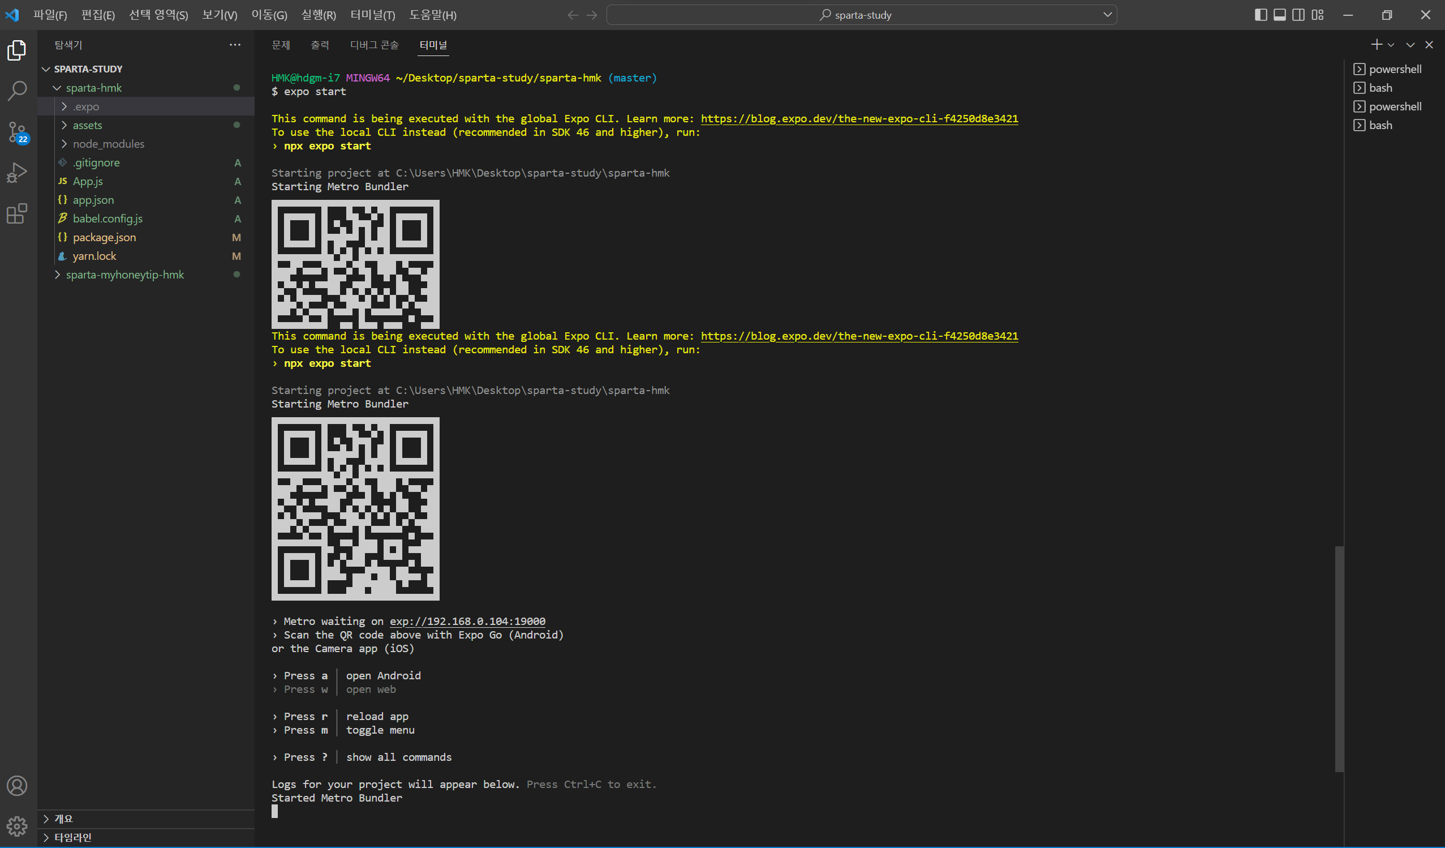Open the 편집(E) menu
Viewport: 1445px width, 848px height.
(98, 15)
